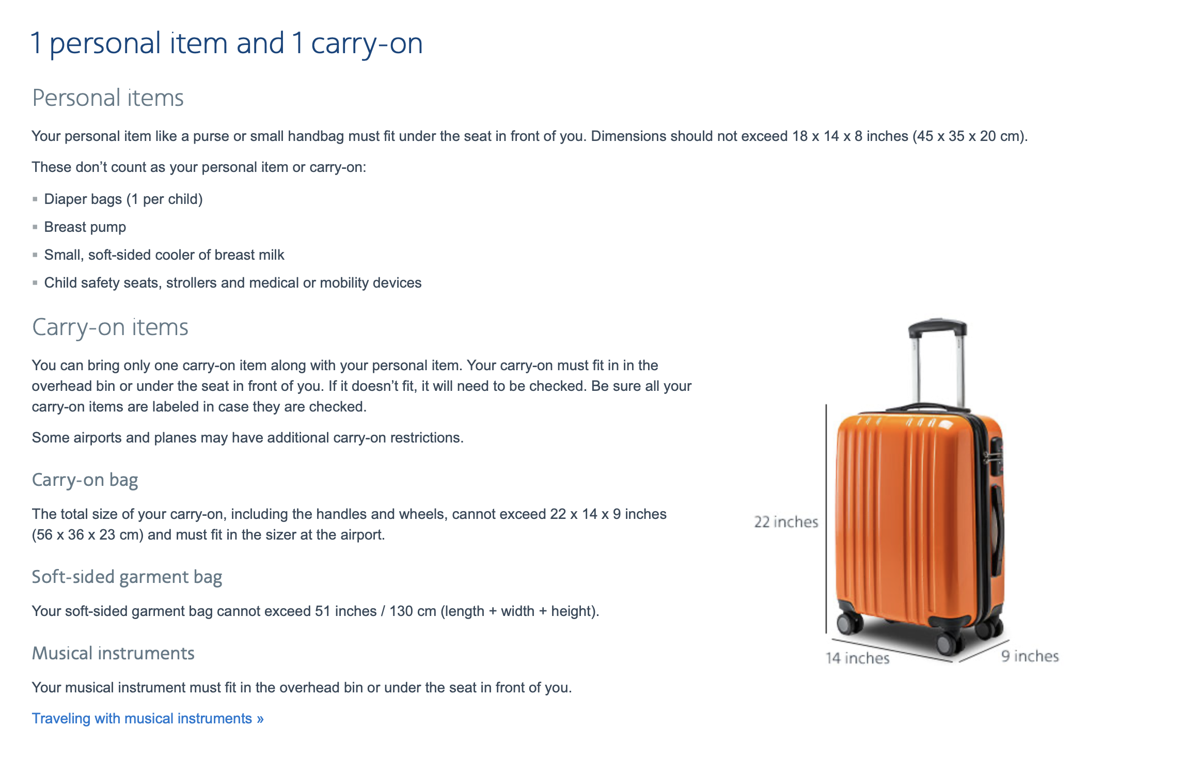Click the '1 personal item and 1 carry-on' title

[x=227, y=43]
